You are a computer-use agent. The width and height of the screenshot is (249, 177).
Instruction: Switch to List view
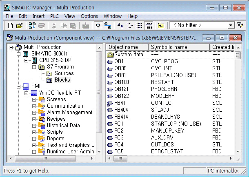tap(139, 25)
